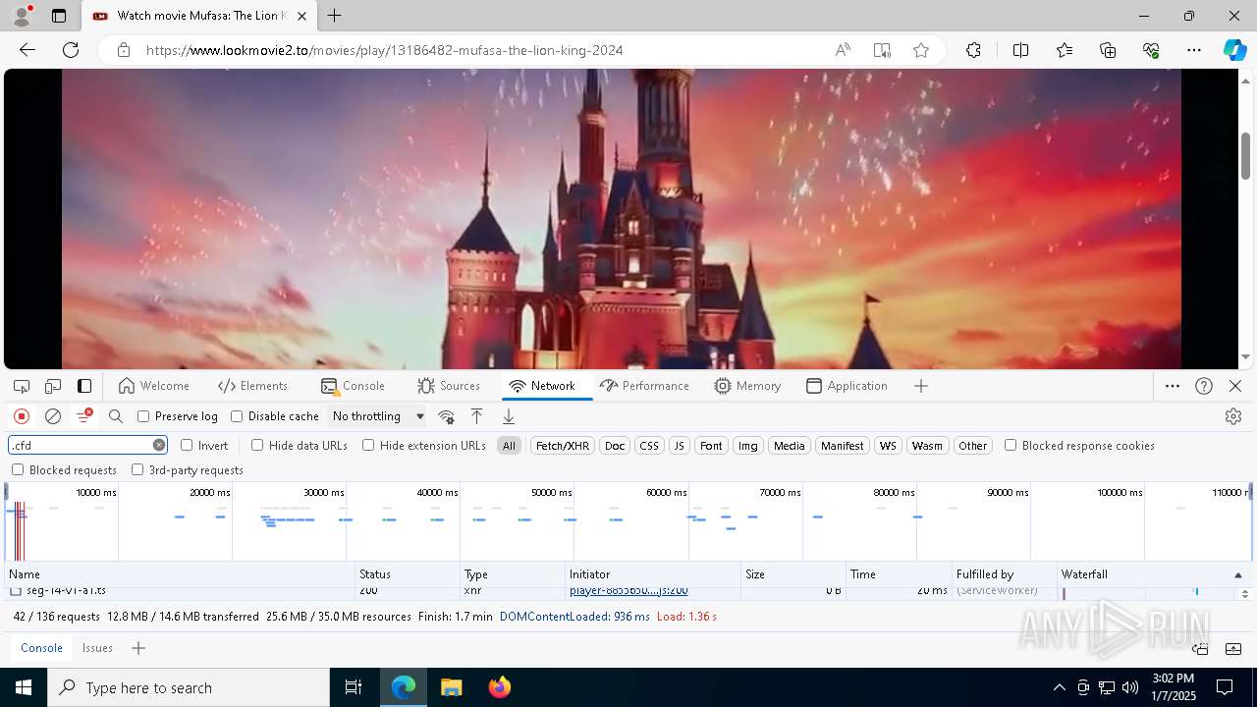Clear the .cfd filter text
The height and width of the screenshot is (707, 1257).
[x=159, y=445]
